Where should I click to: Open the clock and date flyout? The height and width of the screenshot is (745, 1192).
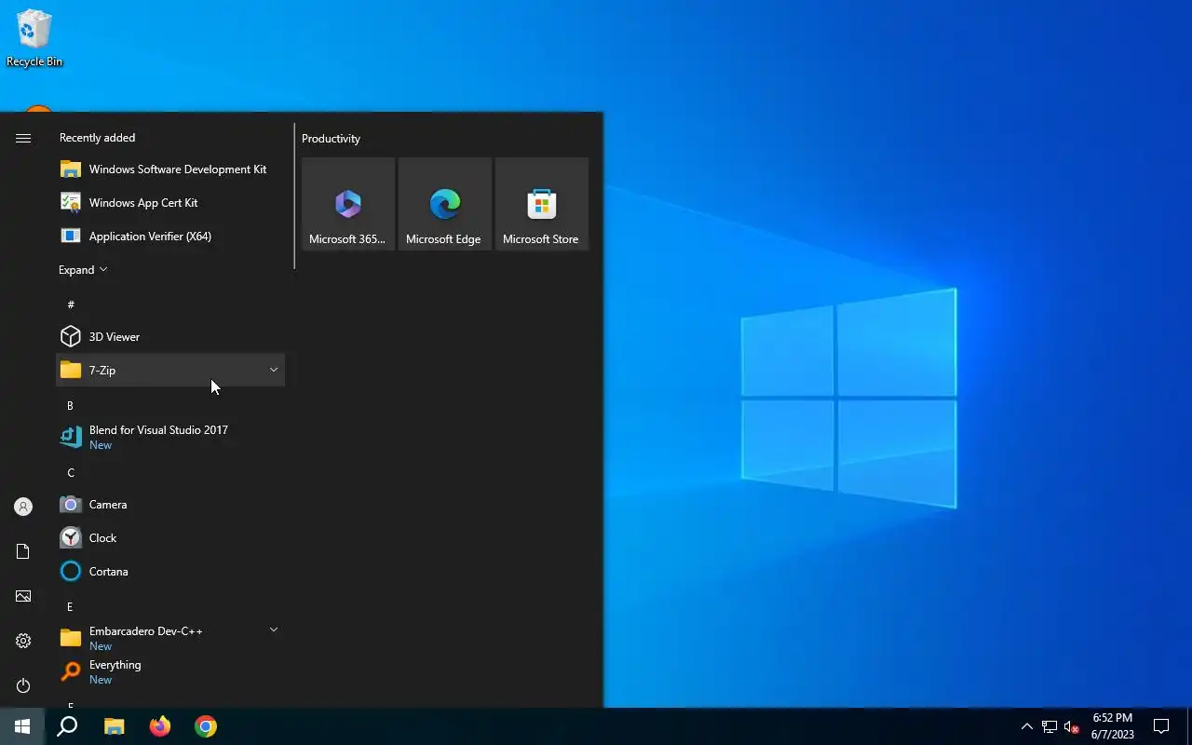point(1113,726)
